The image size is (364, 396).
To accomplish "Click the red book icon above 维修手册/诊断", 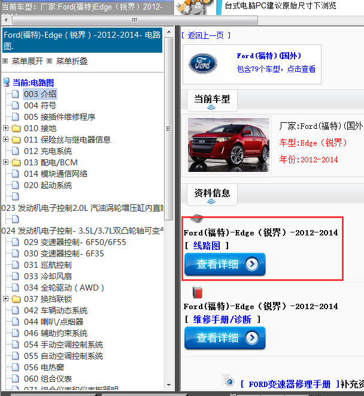I will [x=198, y=292].
